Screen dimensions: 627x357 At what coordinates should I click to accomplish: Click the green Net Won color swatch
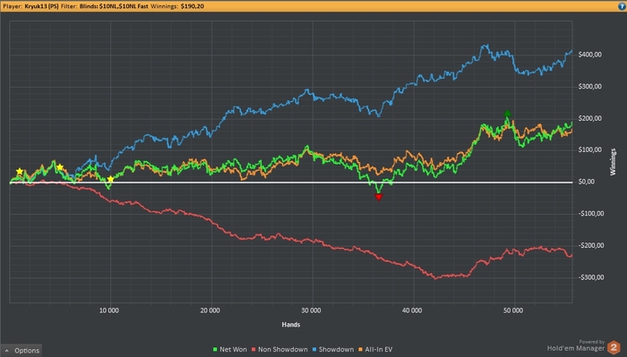click(215, 350)
